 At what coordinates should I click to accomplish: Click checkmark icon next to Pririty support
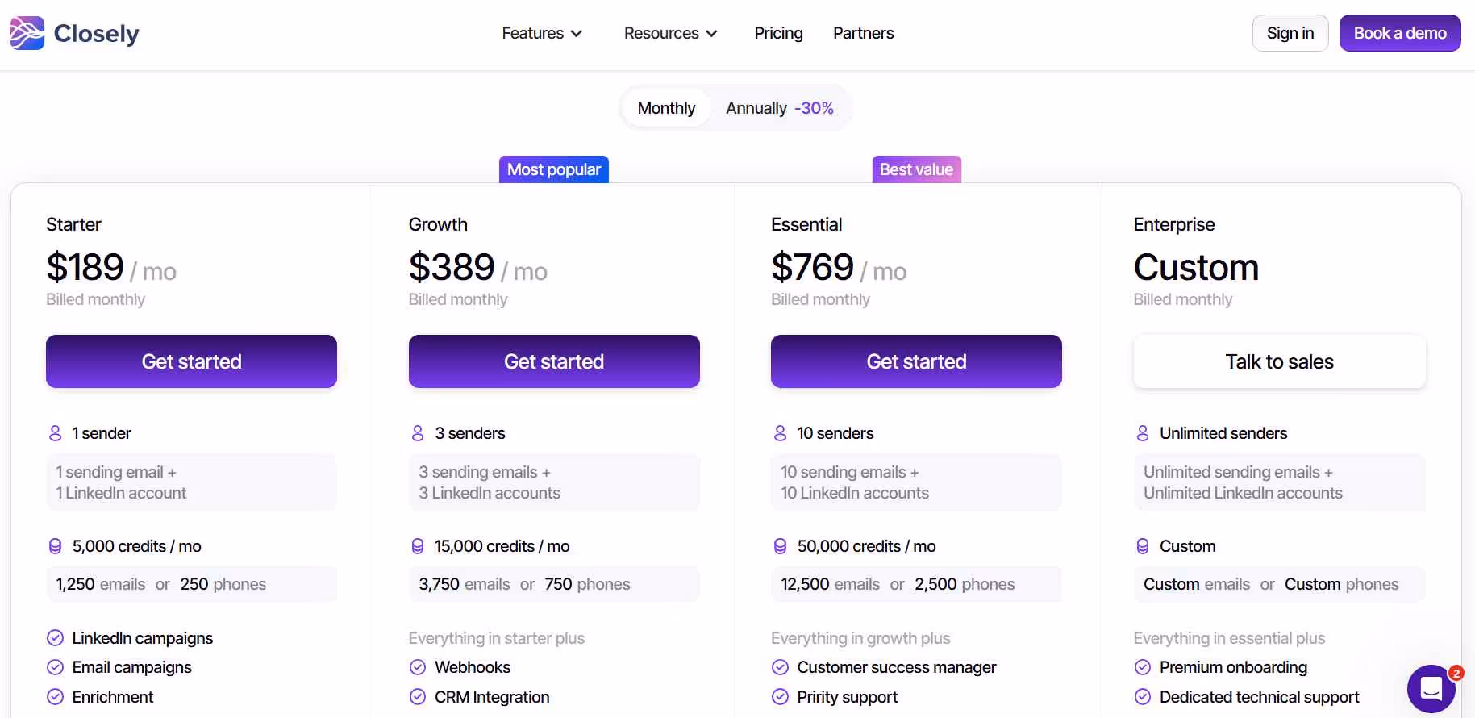pos(780,696)
